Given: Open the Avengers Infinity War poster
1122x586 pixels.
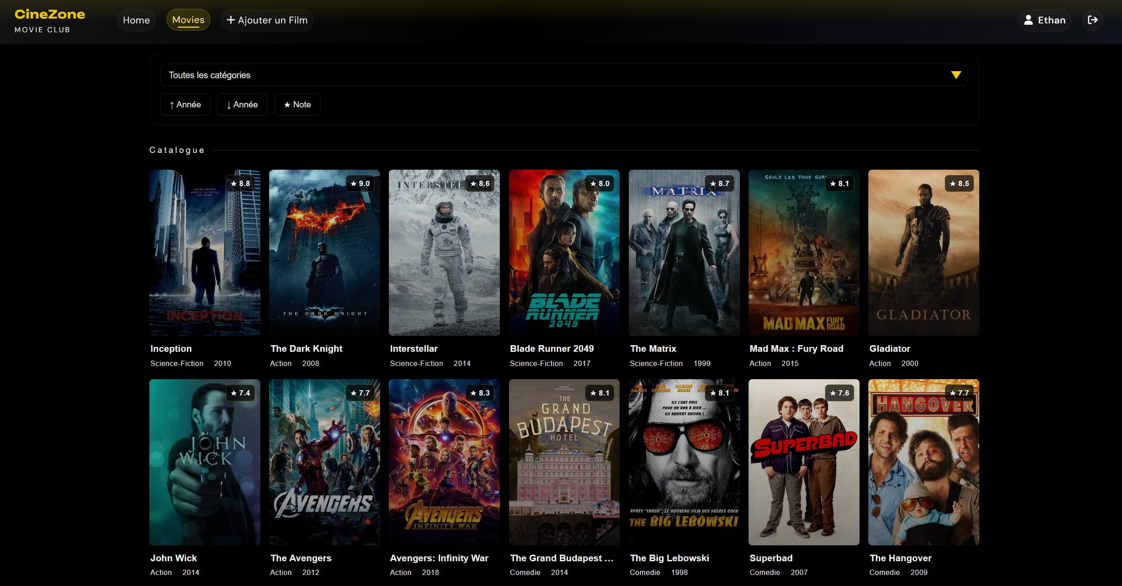Looking at the screenshot, I should pos(444,462).
